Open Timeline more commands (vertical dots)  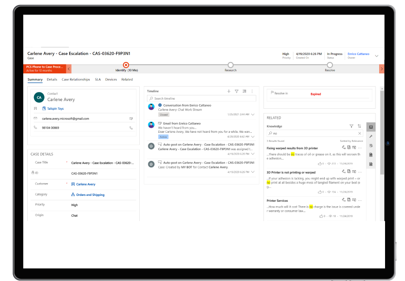(252, 92)
